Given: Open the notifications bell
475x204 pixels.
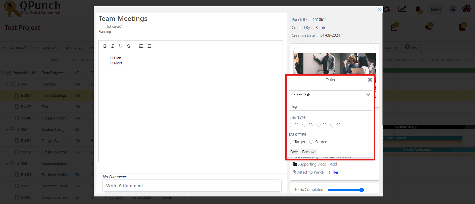Looking at the screenshot, I should click(418, 10).
